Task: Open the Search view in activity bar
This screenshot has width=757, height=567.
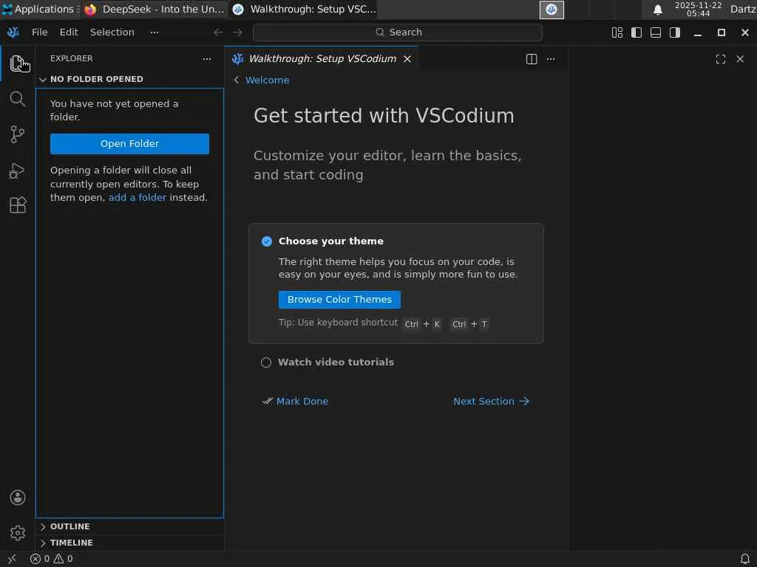Action: 18,99
